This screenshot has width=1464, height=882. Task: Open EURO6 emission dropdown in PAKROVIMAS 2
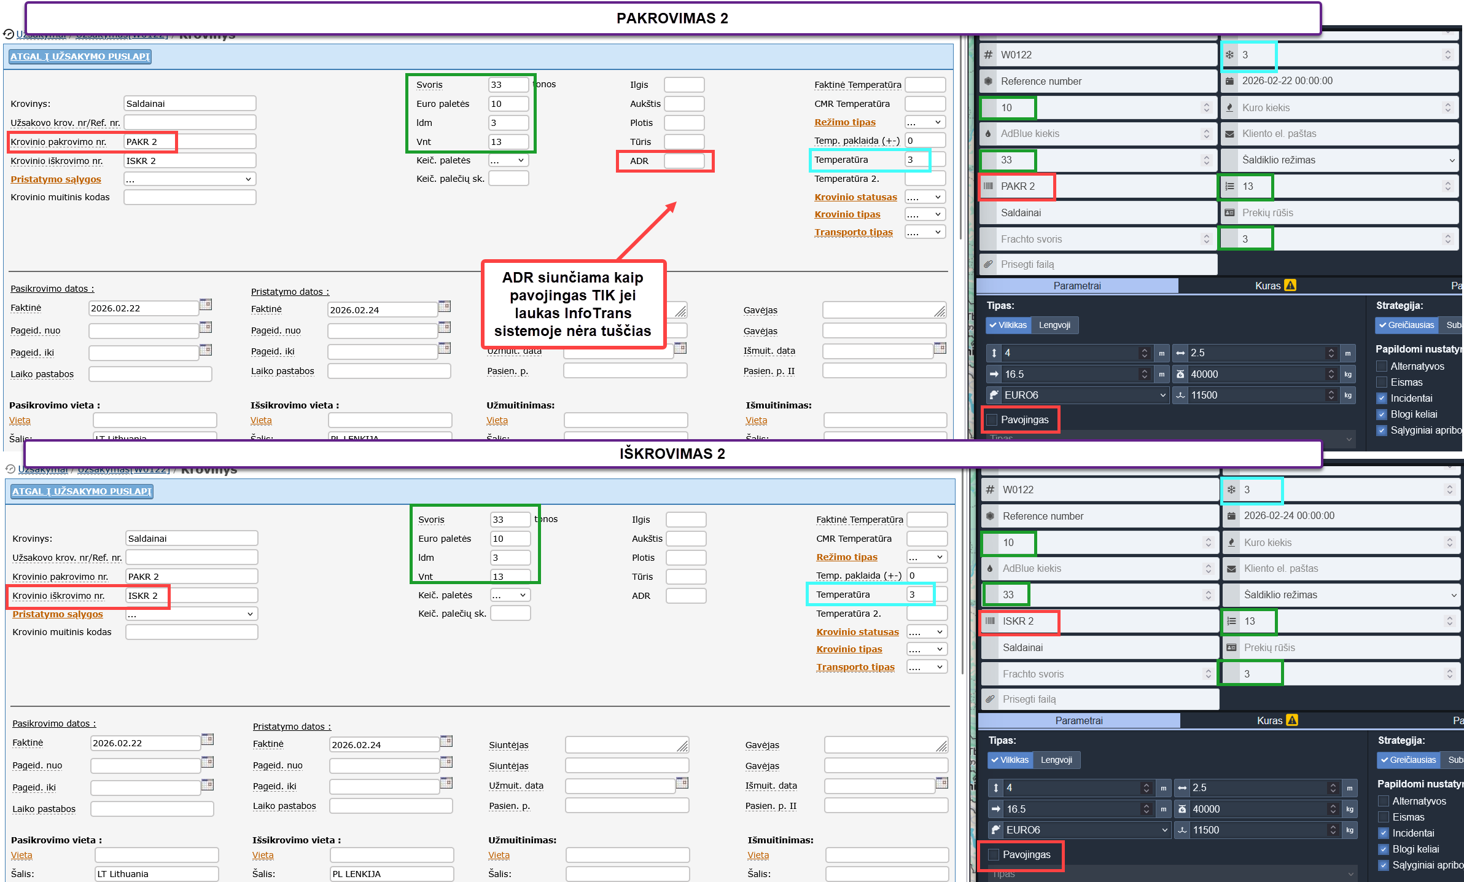click(x=1078, y=395)
